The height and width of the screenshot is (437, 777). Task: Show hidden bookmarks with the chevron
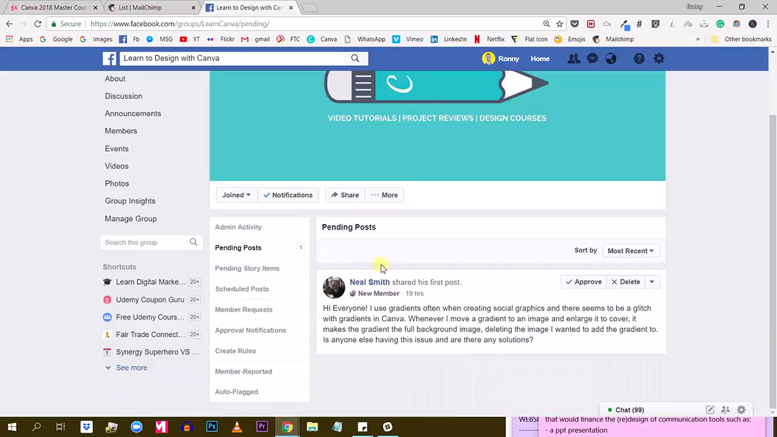(698, 39)
